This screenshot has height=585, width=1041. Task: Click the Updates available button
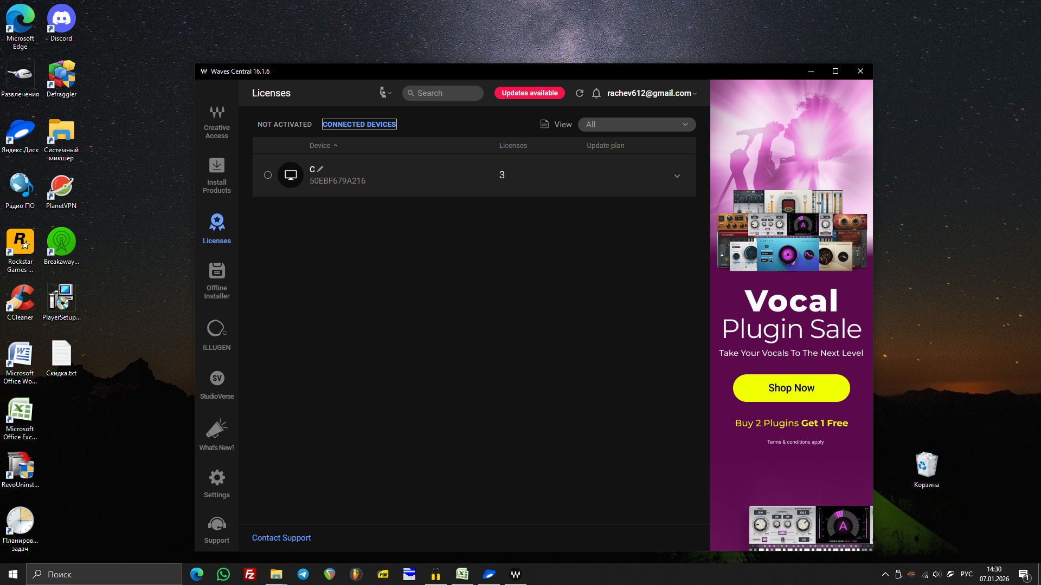tap(529, 93)
